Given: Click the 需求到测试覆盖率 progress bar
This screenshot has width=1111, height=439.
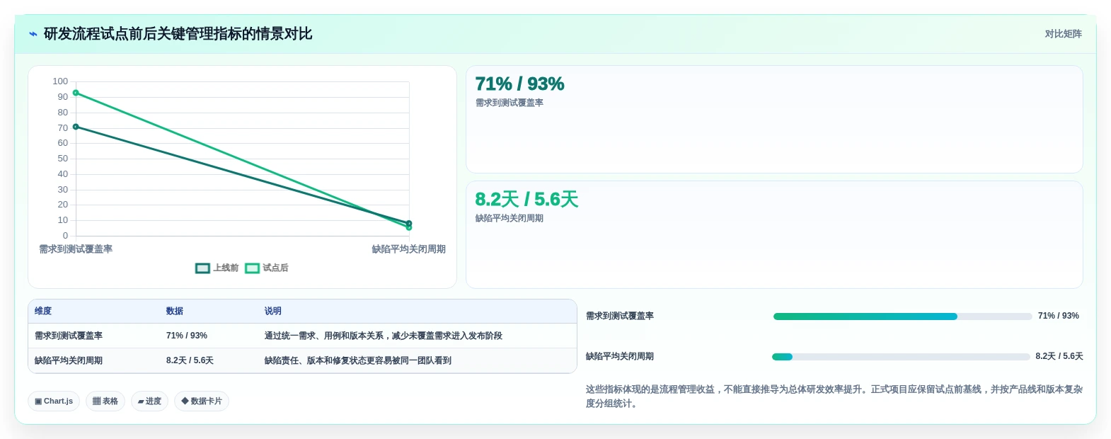Looking at the screenshot, I should (x=902, y=317).
